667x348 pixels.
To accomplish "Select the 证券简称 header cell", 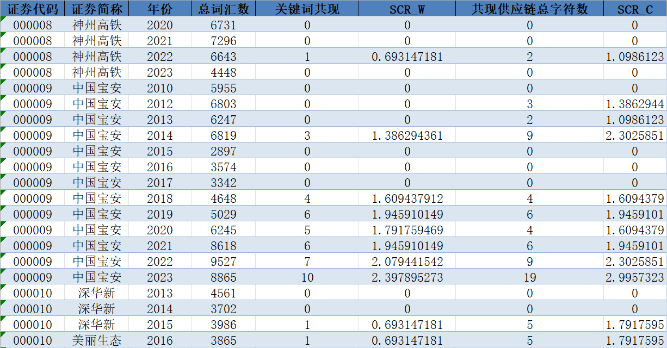I will pyautogui.click(x=97, y=9).
